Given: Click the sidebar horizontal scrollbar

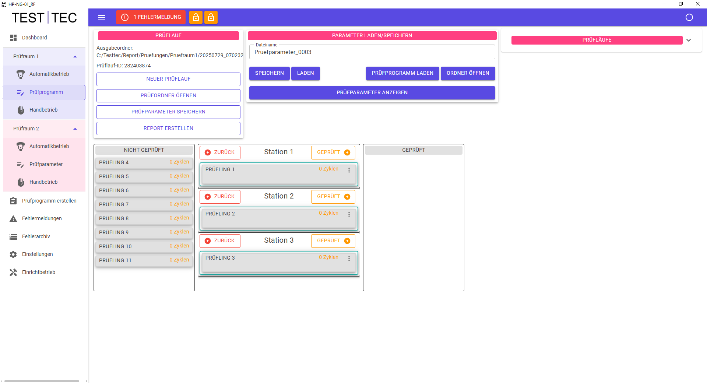Looking at the screenshot, I should coord(42,381).
